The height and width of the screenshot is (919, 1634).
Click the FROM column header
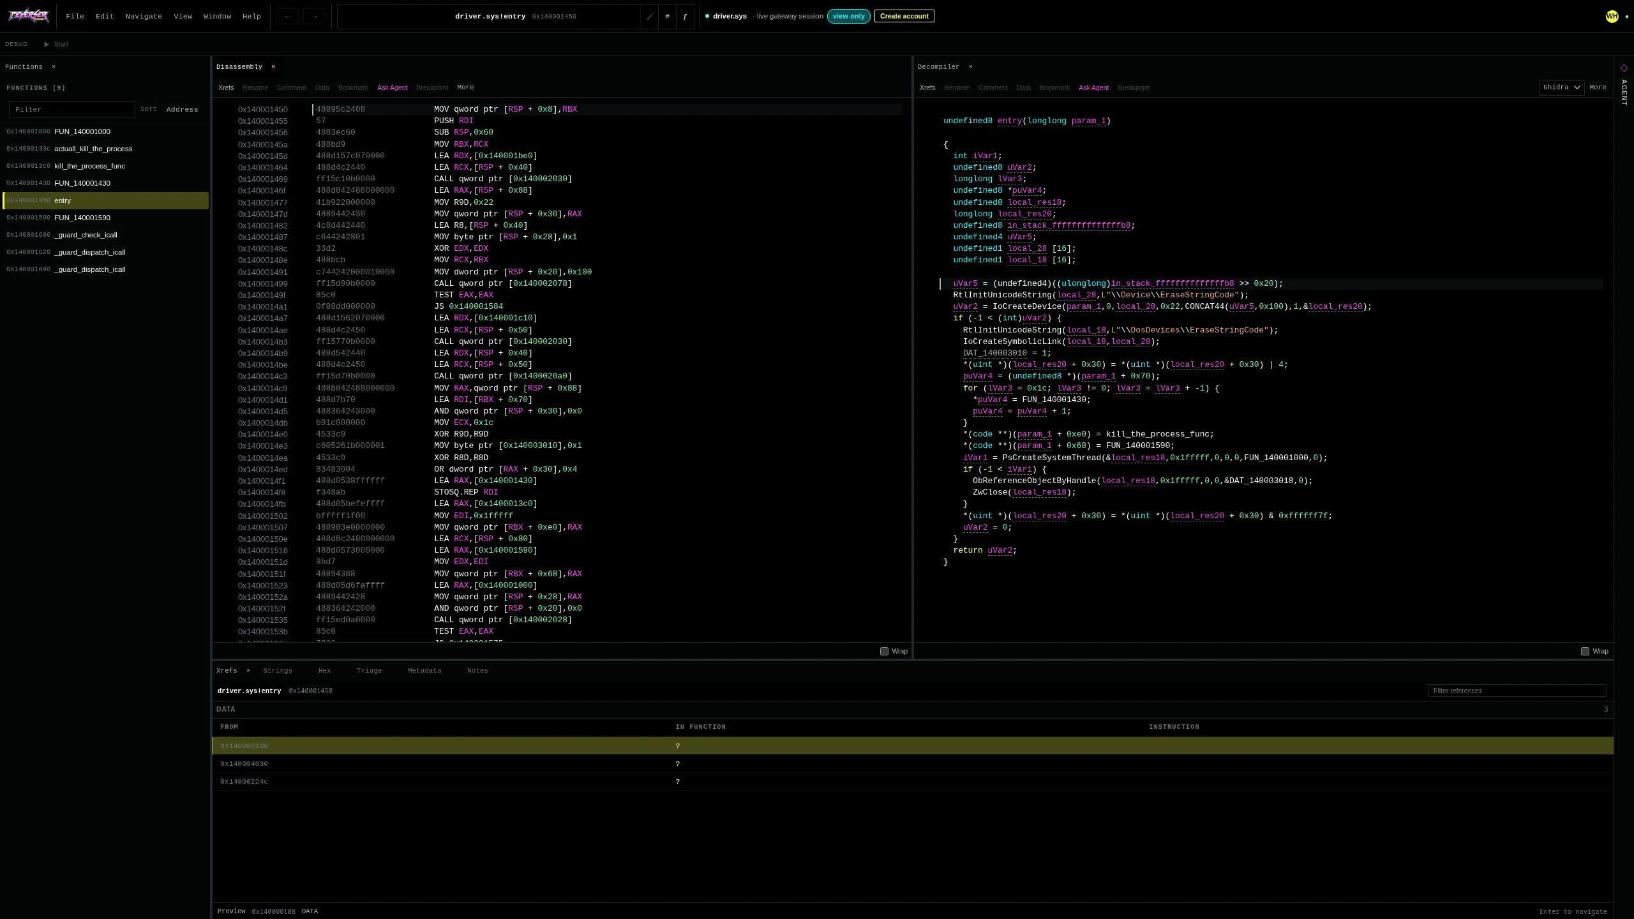pyautogui.click(x=229, y=726)
